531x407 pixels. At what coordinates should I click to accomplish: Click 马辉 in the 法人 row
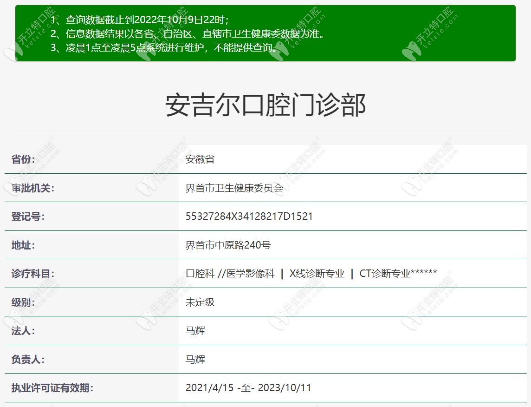point(195,331)
